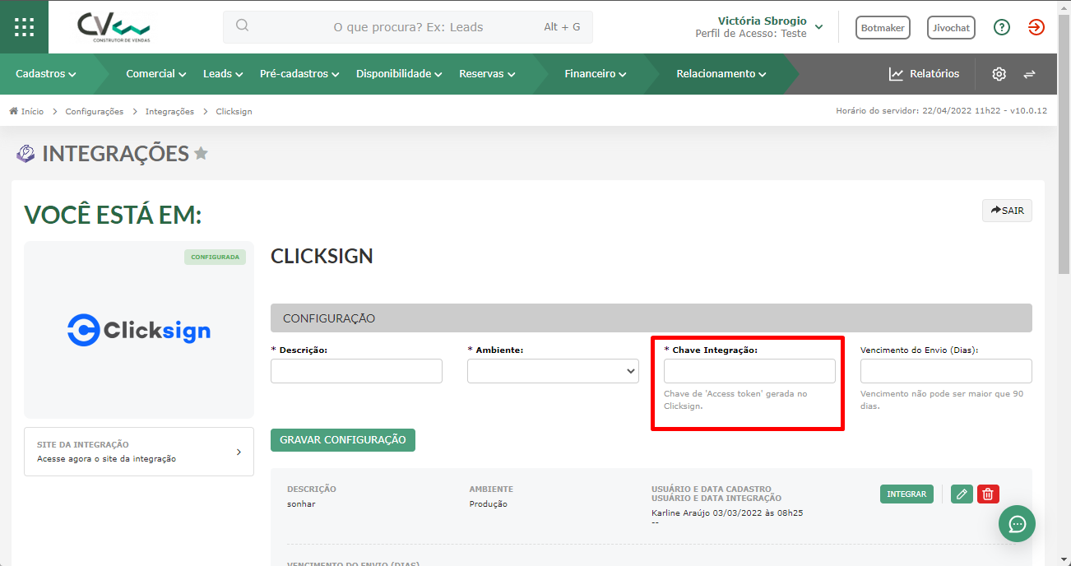Screen dimensions: 1071x566
Task: Expand the Pré-cadastros menu
Action: click(299, 74)
